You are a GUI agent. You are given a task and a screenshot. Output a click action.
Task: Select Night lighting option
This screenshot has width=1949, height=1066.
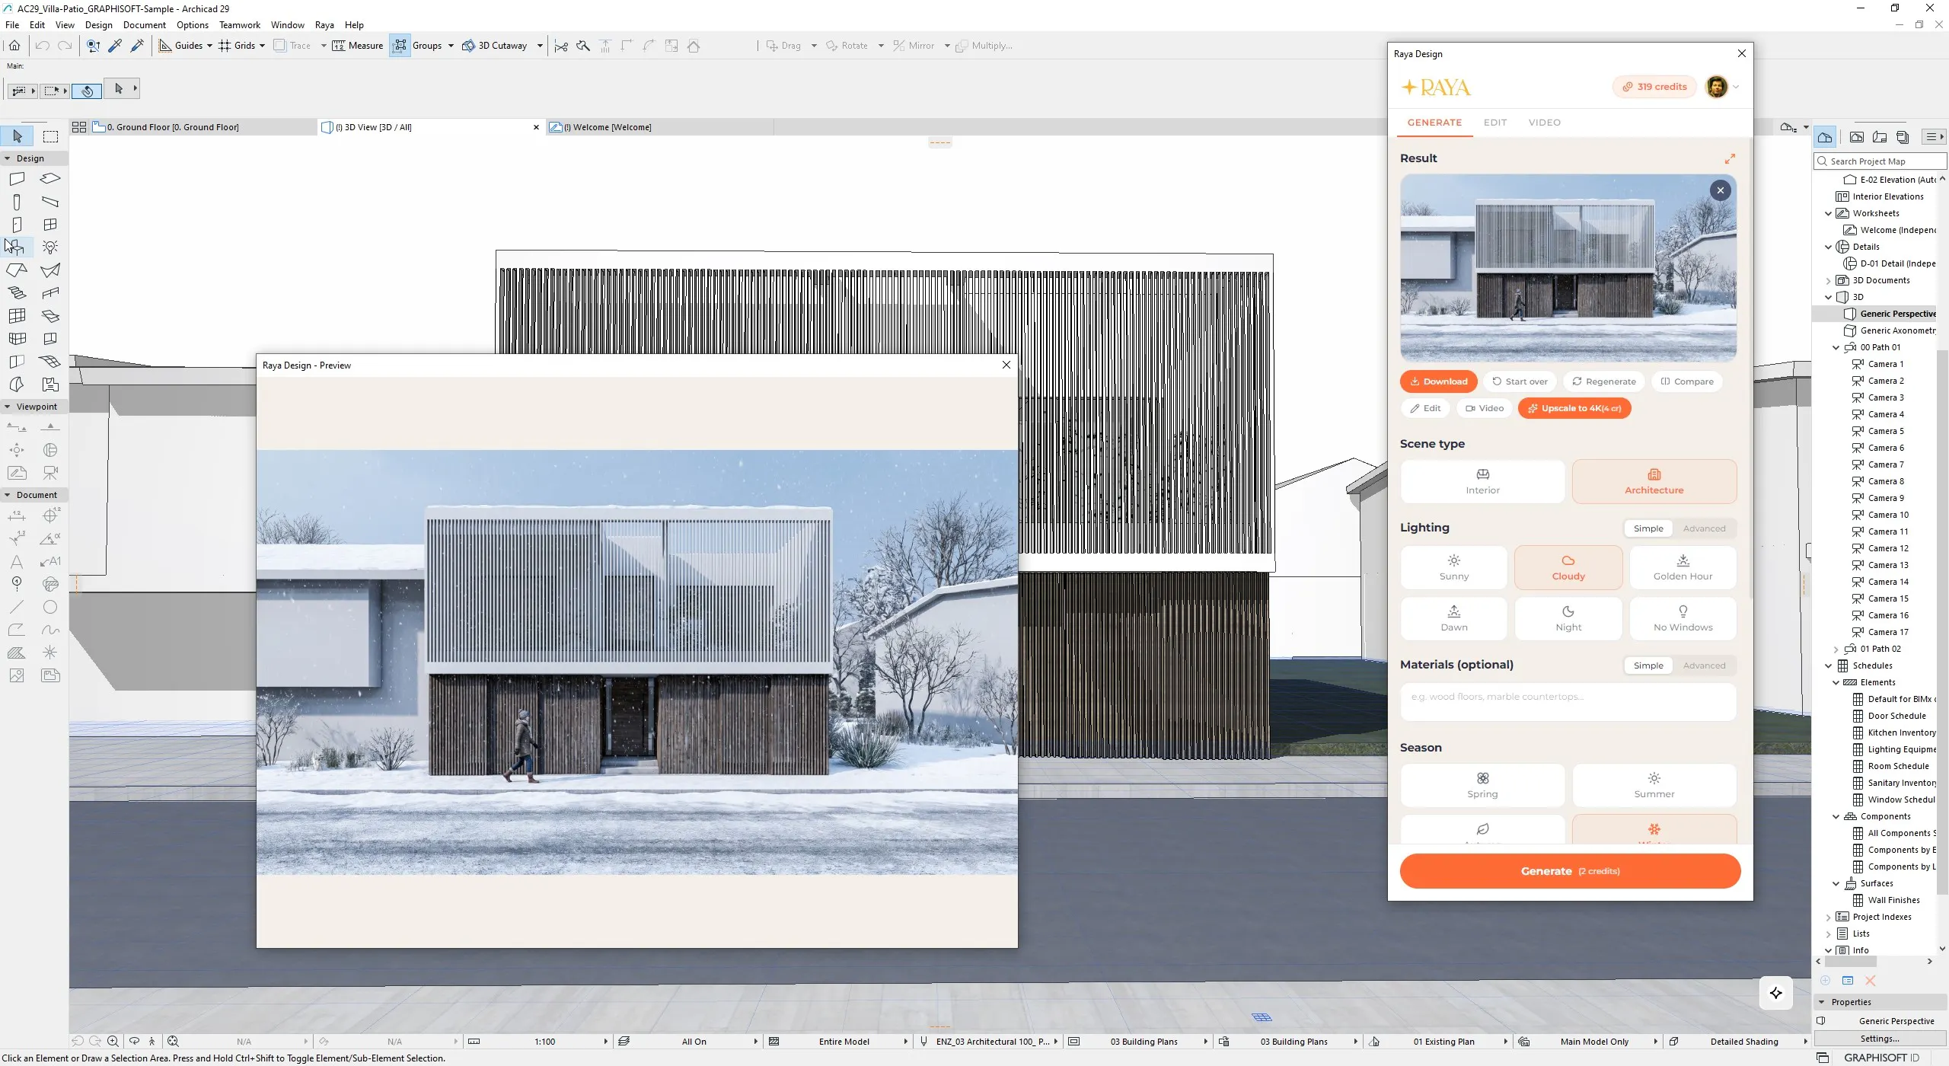1568,618
